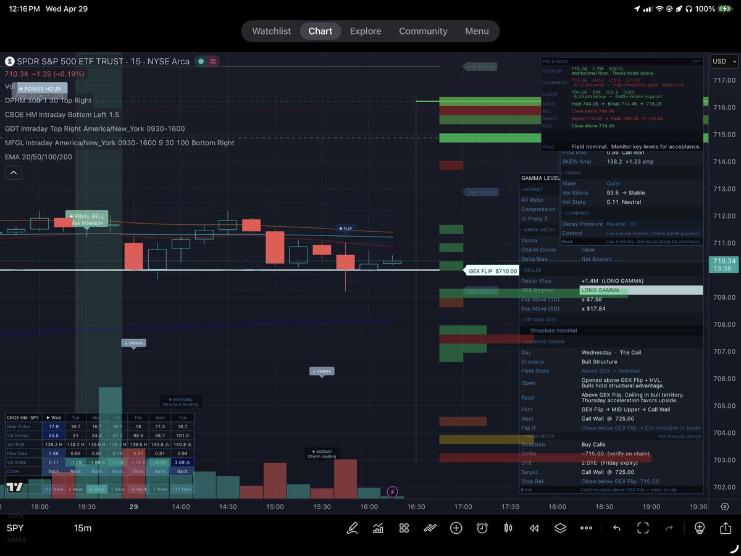This screenshot has height=556, width=741.
Task: Tap the plus circle add icon
Action: (x=456, y=528)
